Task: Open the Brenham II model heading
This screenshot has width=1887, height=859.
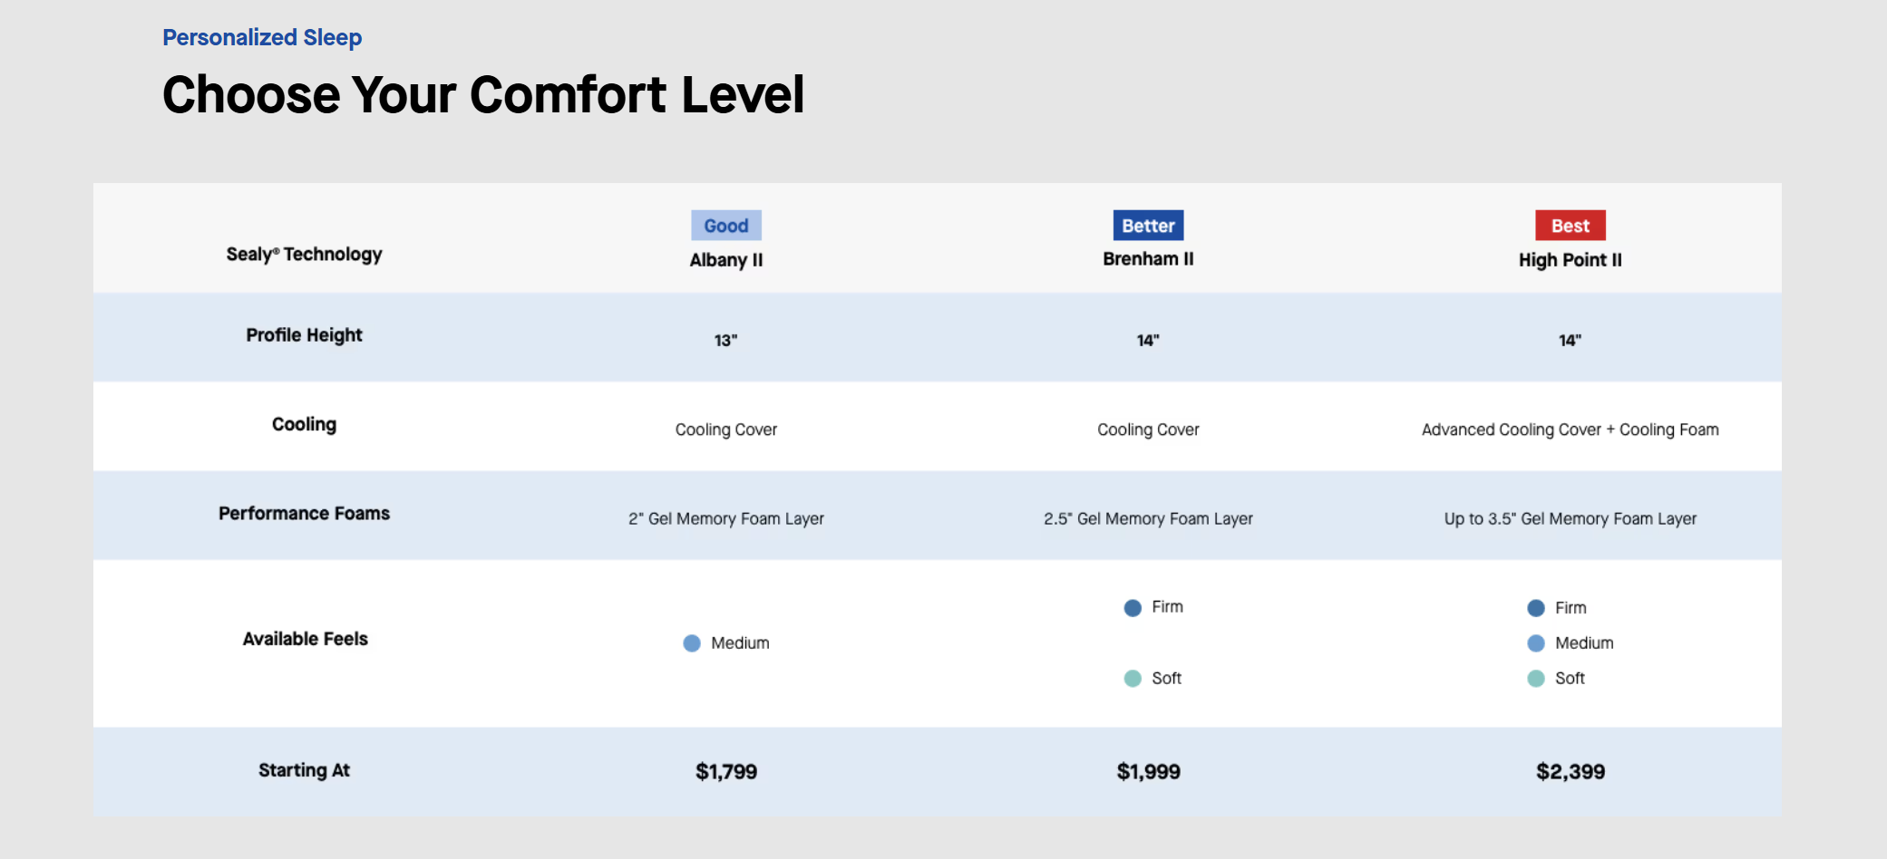Action: pyautogui.click(x=1148, y=259)
